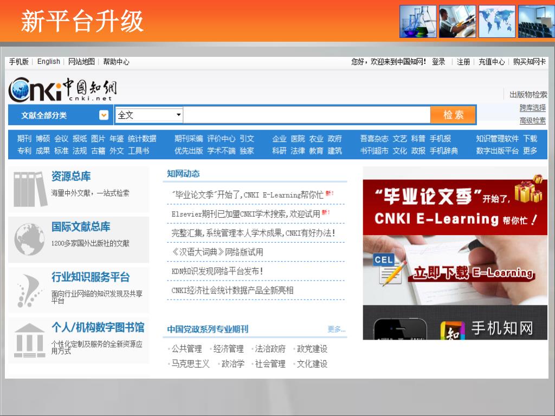Select 企业 in navigation bar

click(x=279, y=139)
